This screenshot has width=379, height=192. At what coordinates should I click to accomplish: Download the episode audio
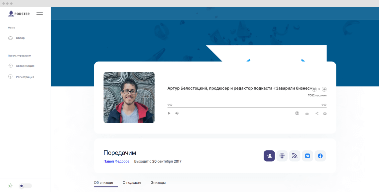coord(307,113)
